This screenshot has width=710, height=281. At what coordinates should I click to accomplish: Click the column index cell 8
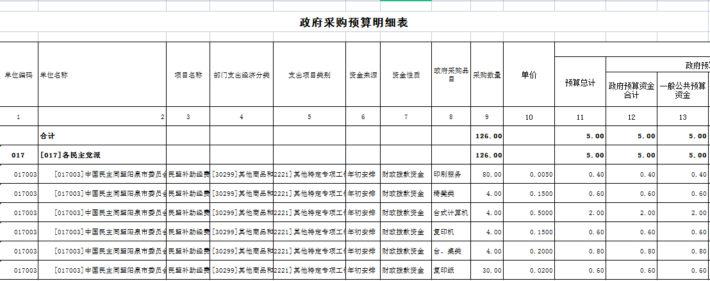(451, 116)
